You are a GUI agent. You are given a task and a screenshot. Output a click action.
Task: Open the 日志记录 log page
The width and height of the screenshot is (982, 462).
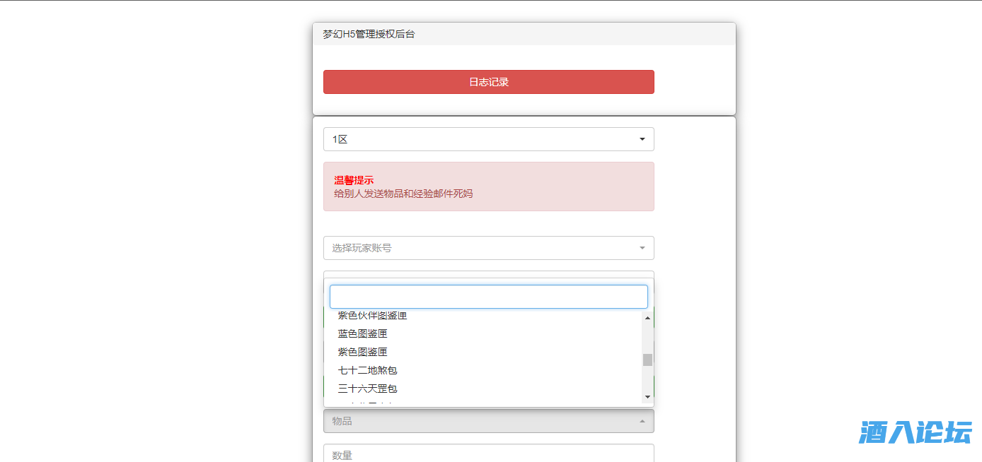[x=488, y=82]
